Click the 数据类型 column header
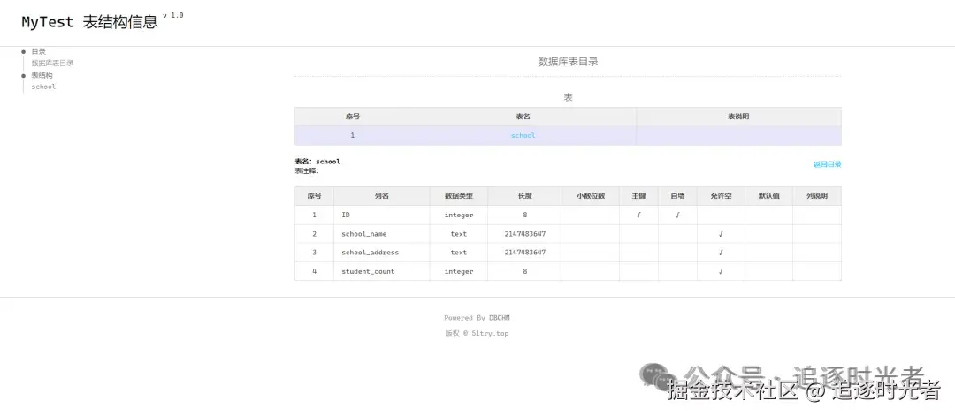This screenshot has width=955, height=416. 459,196
